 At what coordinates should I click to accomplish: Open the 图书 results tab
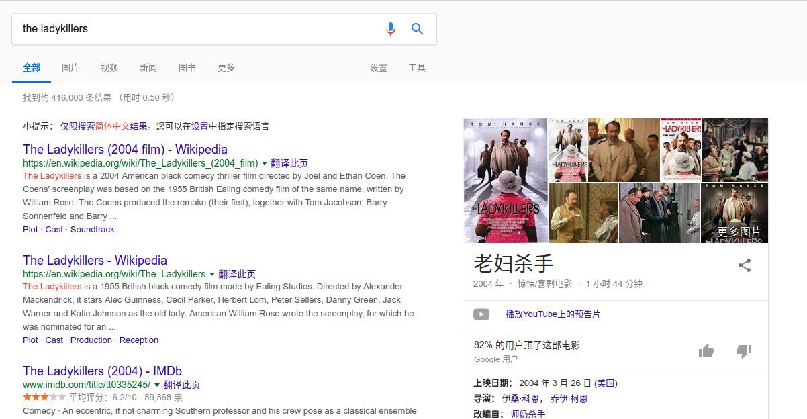(x=187, y=68)
